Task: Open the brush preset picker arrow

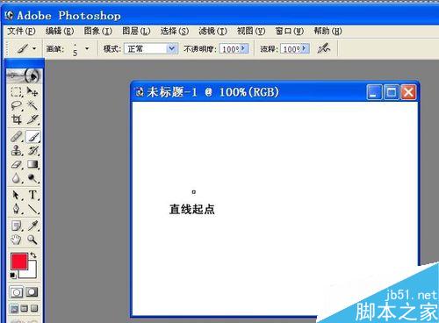Action: pyautogui.click(x=87, y=48)
